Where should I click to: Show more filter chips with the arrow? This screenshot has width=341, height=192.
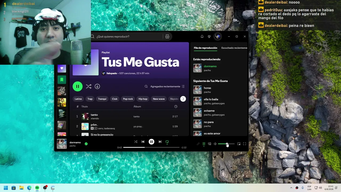click(183, 99)
